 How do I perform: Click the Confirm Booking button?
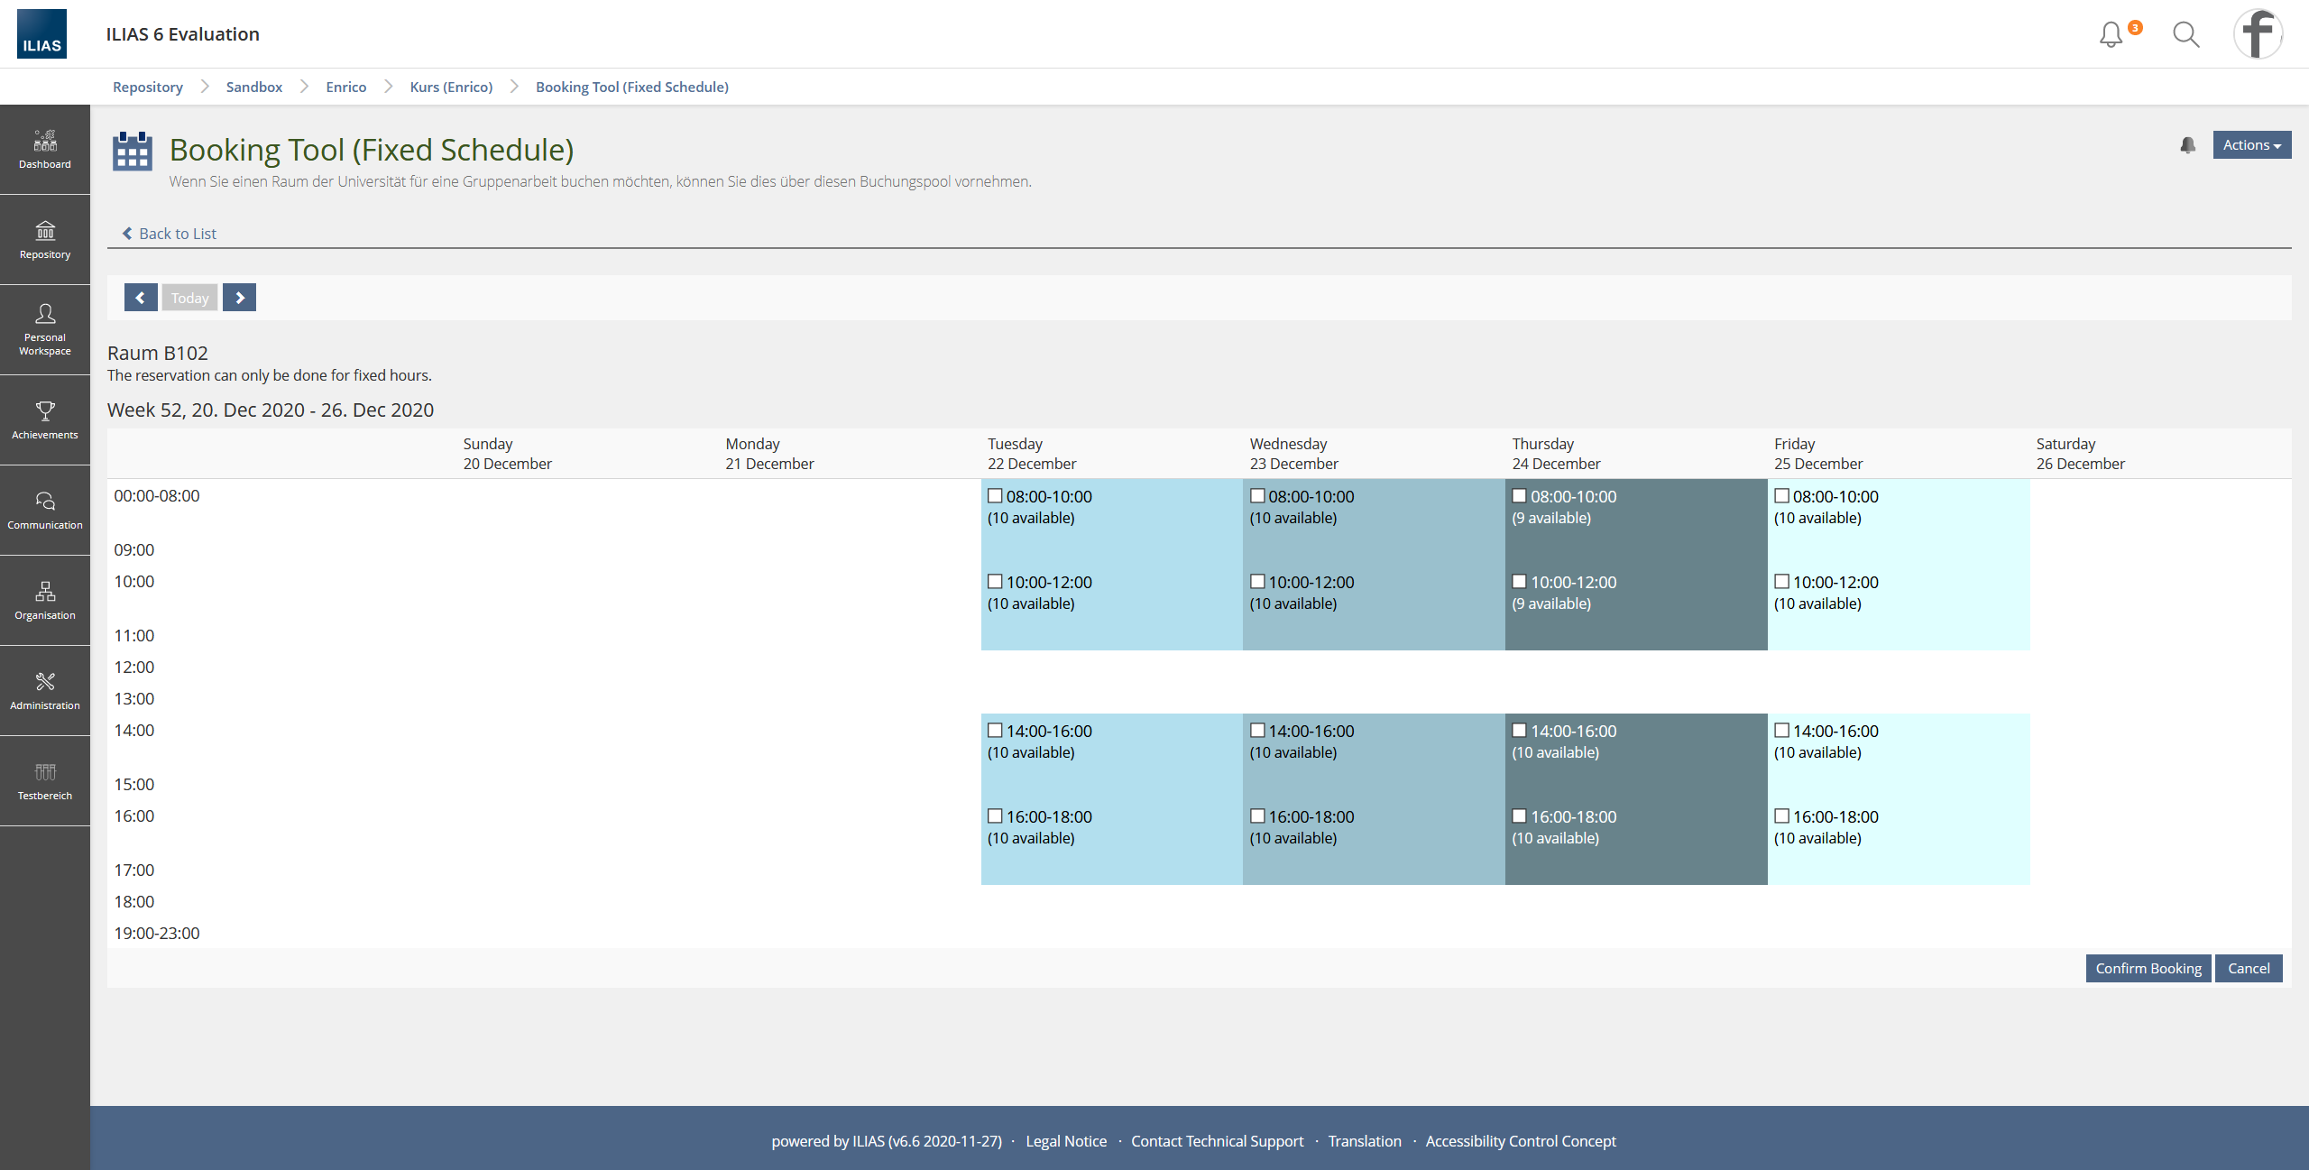pyautogui.click(x=2148, y=968)
